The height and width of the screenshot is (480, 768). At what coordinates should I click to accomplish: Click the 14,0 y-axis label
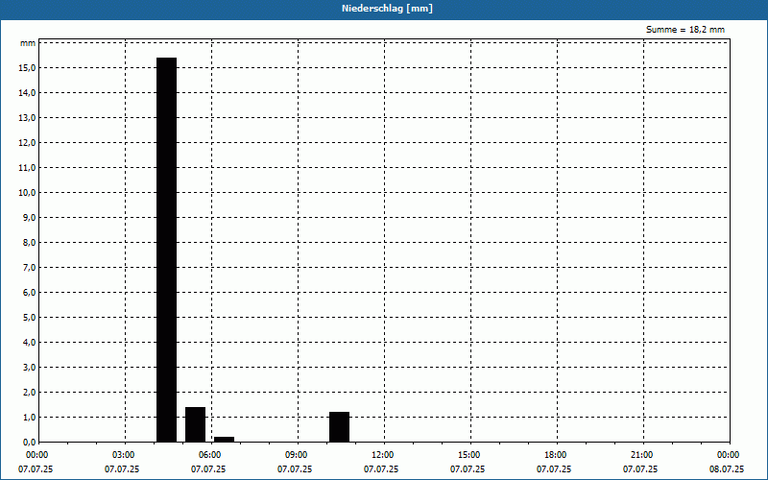tap(27, 92)
